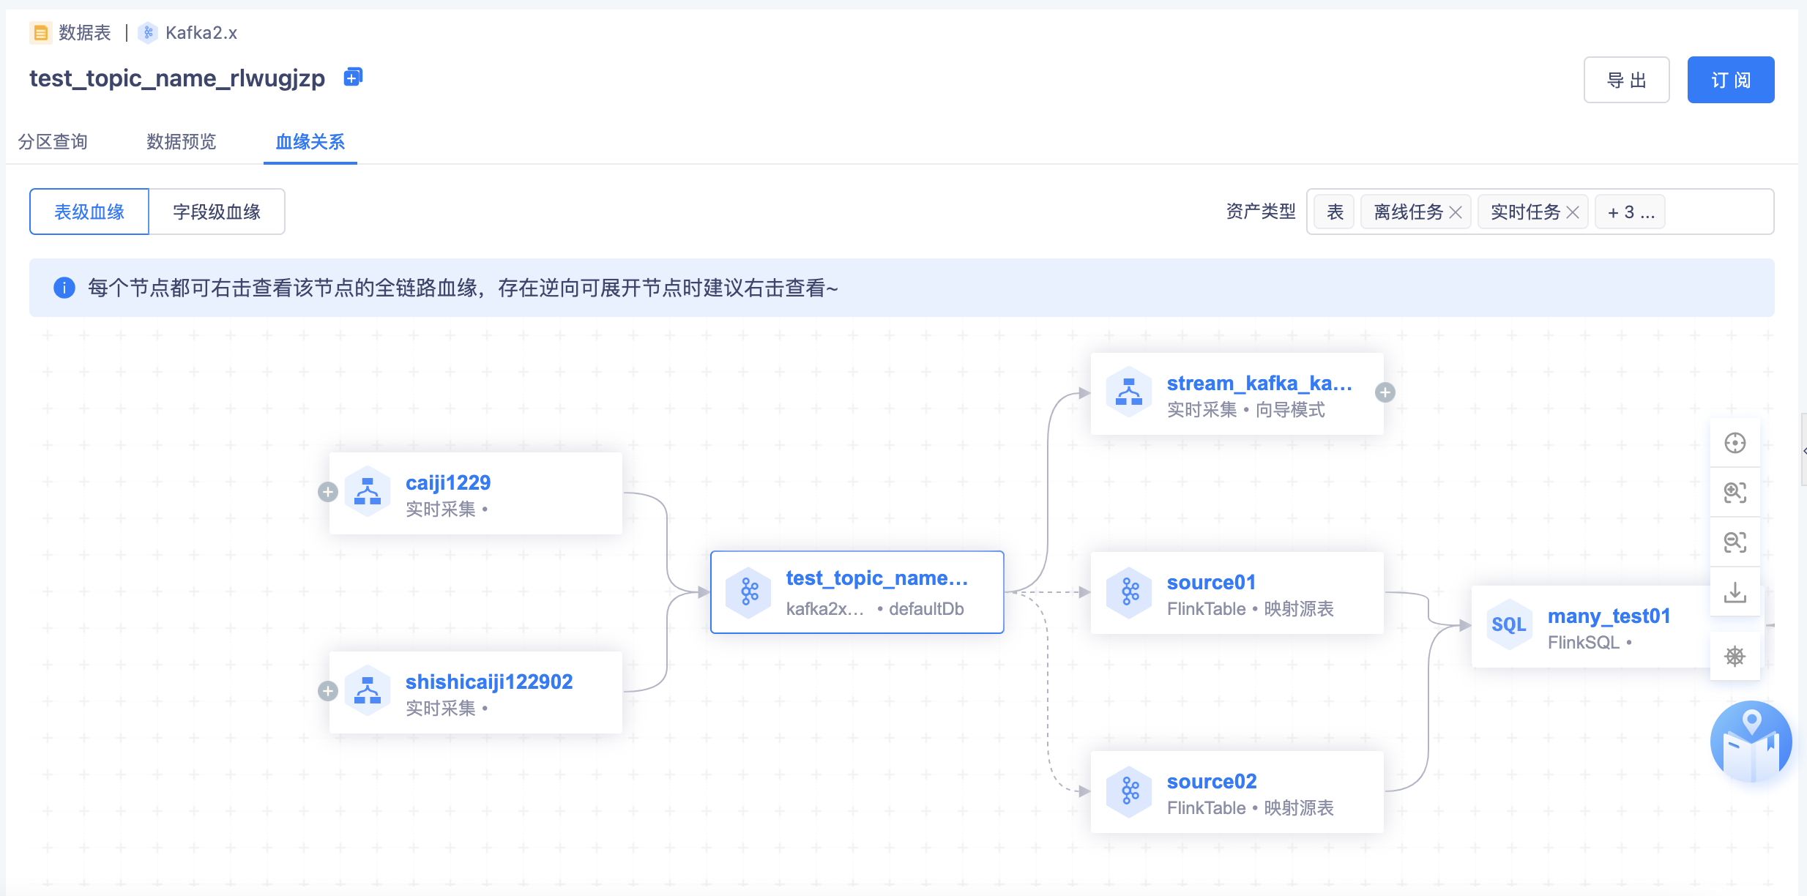
Task: Click the 表 asset type tag
Action: click(x=1335, y=212)
